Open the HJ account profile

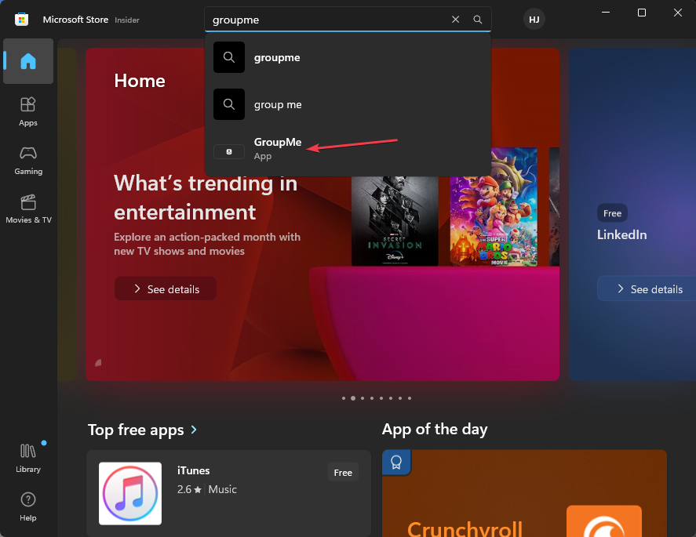coord(534,20)
